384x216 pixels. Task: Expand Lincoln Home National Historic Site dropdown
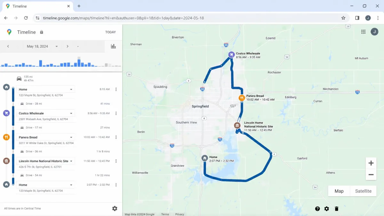click(x=71, y=161)
